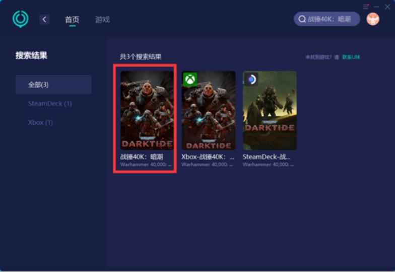395x272 pixels.
Task: Open the user avatar profile
Action: 373,19
